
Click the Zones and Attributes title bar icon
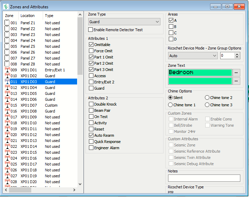[x=5, y=7]
